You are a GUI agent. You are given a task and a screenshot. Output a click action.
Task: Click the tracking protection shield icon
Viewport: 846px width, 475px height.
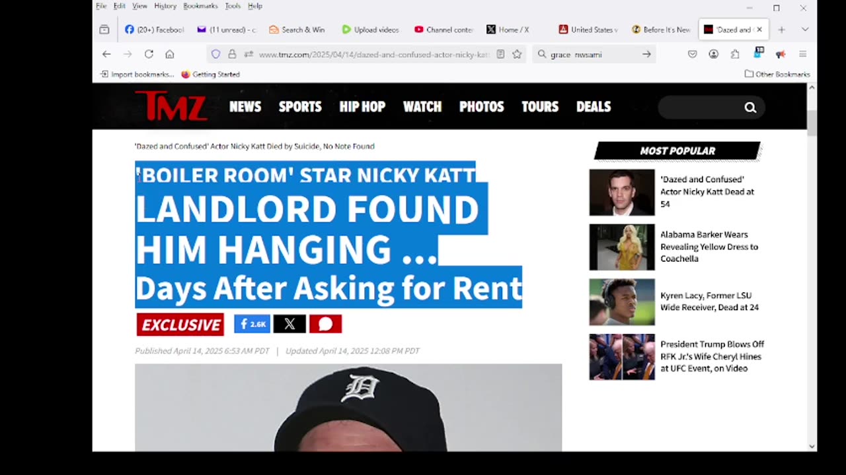click(x=215, y=54)
